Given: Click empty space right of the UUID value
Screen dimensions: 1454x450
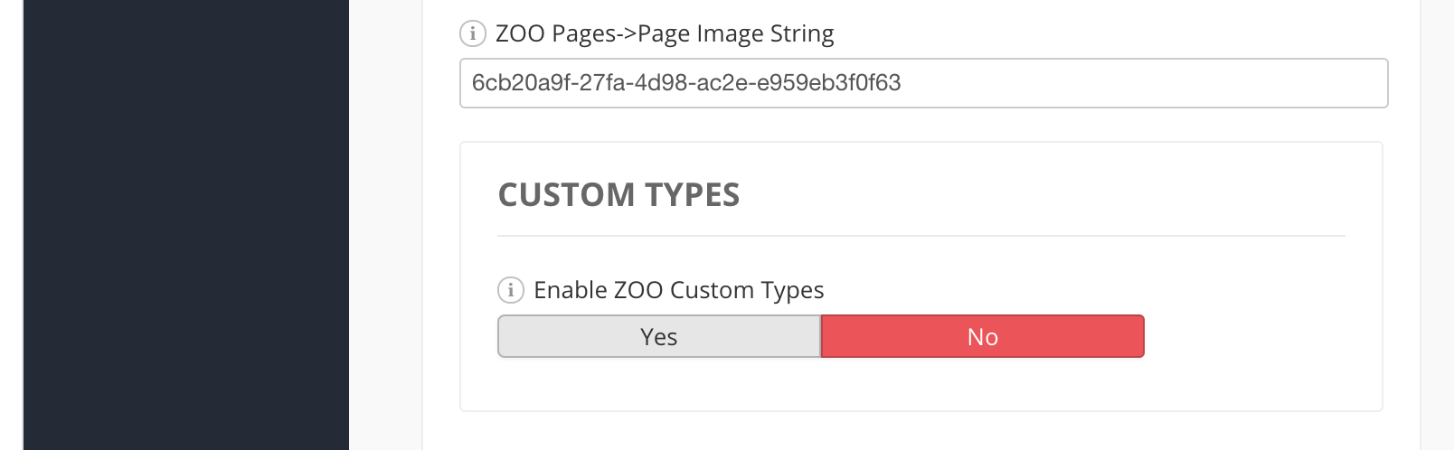Looking at the screenshot, I should point(1139,83).
